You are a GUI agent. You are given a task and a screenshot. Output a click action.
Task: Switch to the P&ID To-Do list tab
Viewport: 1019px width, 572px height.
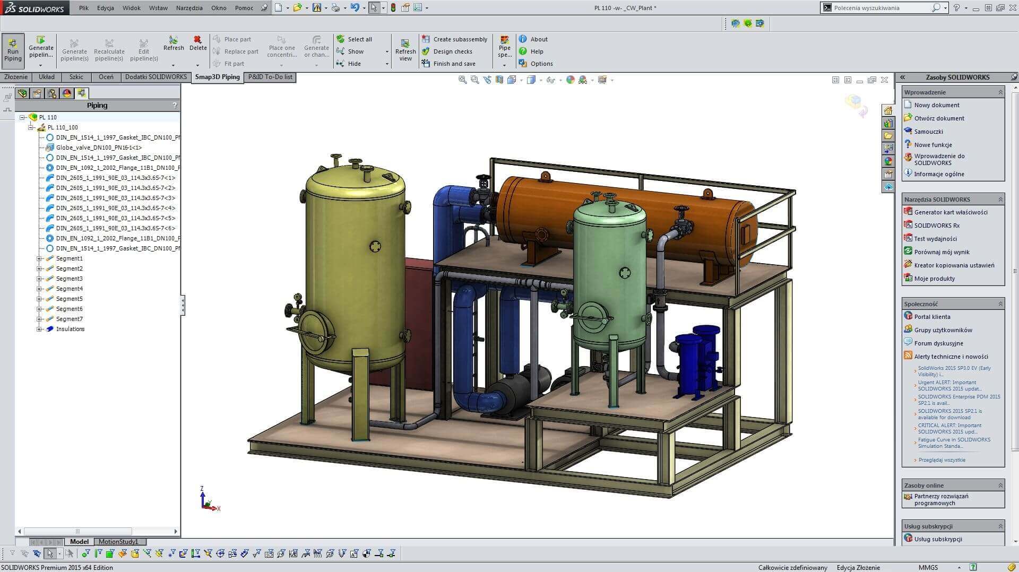point(270,77)
